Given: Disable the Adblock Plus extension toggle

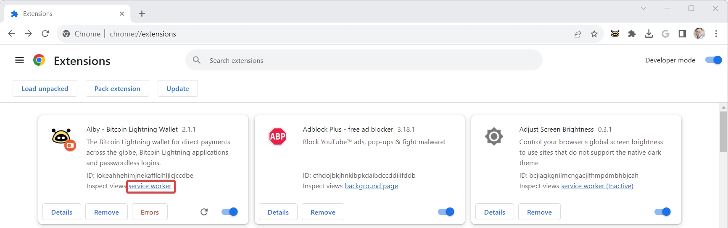Looking at the screenshot, I should (446, 212).
